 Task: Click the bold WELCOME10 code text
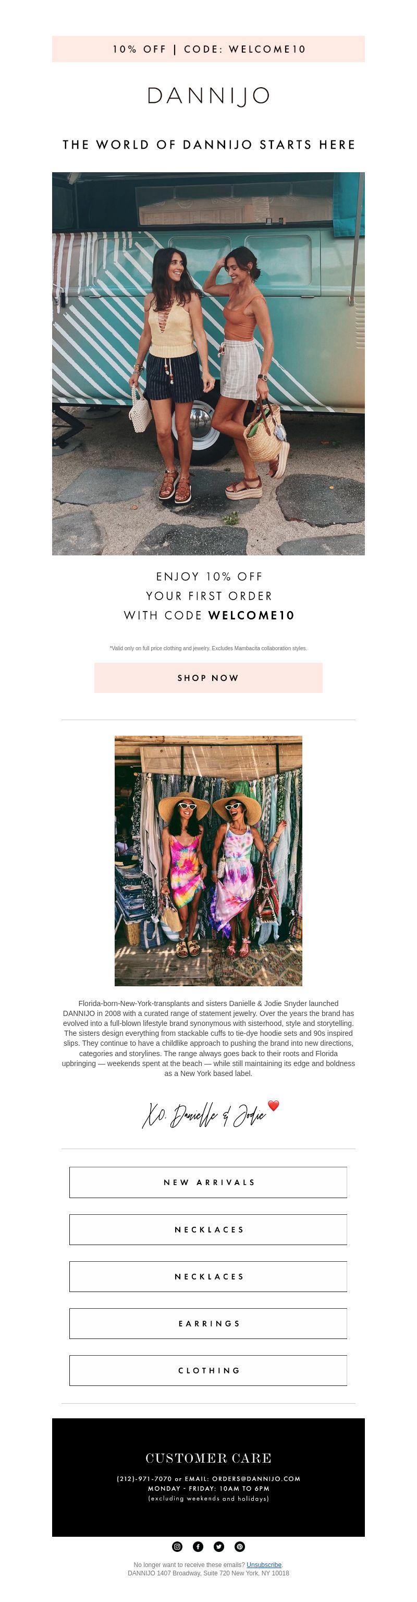click(251, 615)
